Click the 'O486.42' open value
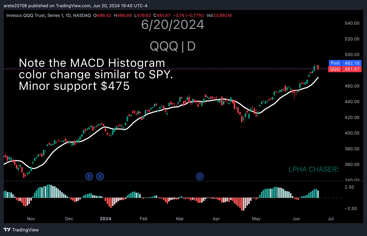The image size is (367, 236). click(102, 15)
